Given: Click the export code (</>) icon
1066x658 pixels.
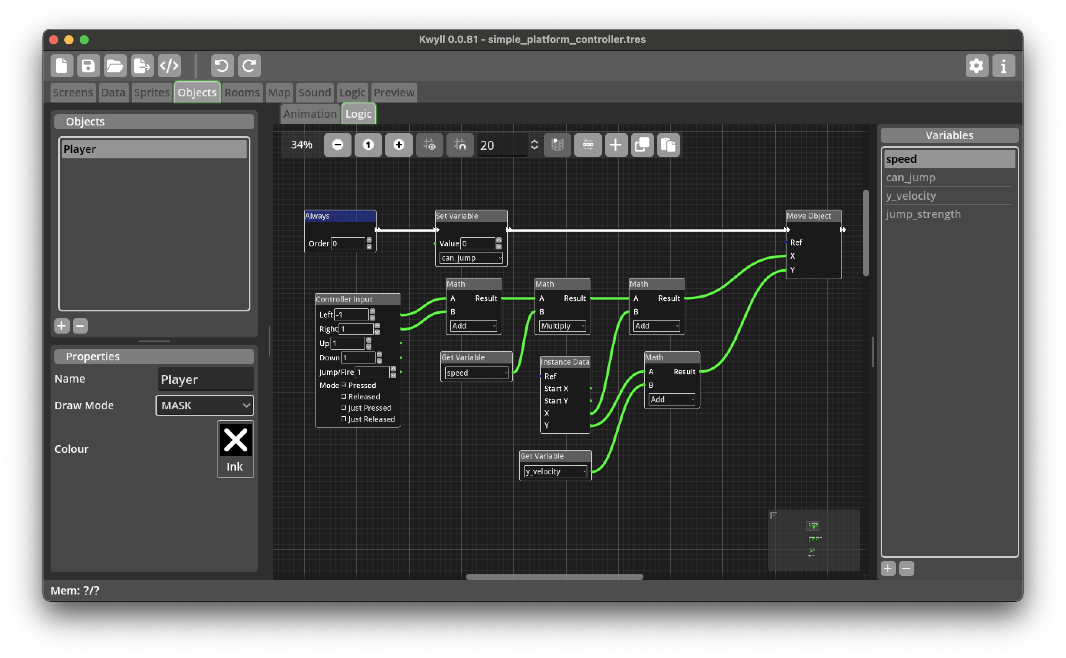Looking at the screenshot, I should [x=169, y=66].
